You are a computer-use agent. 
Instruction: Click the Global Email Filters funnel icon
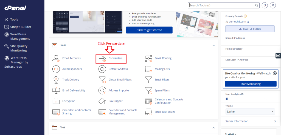[102, 80]
